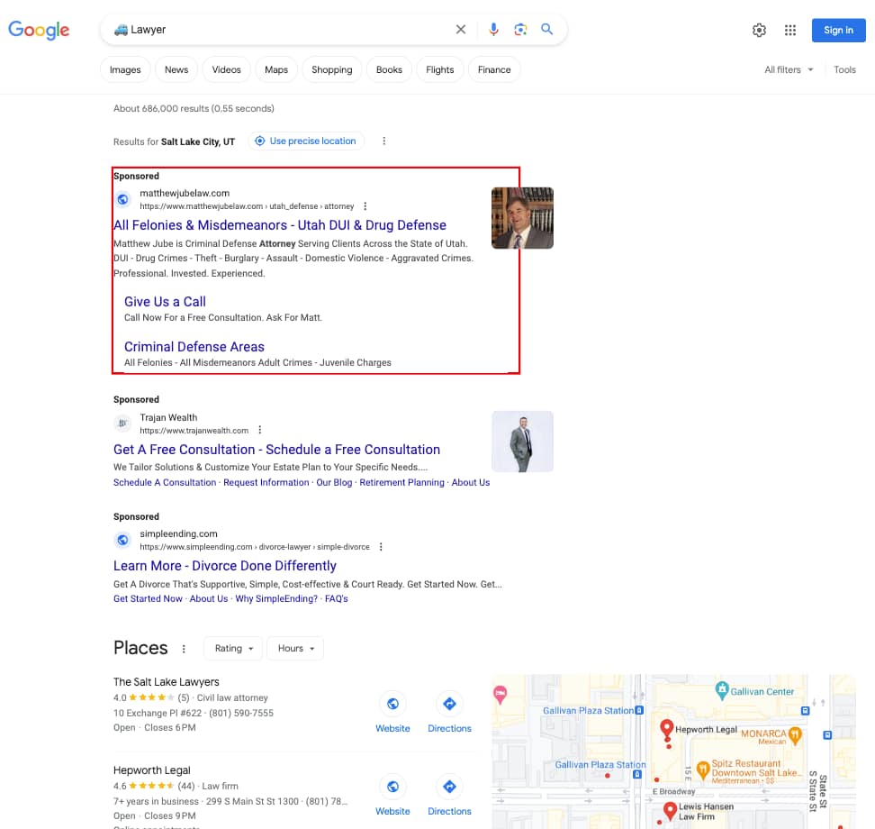Image resolution: width=875 pixels, height=829 pixels.
Task: Switch to the Books tab
Action: 389,69
